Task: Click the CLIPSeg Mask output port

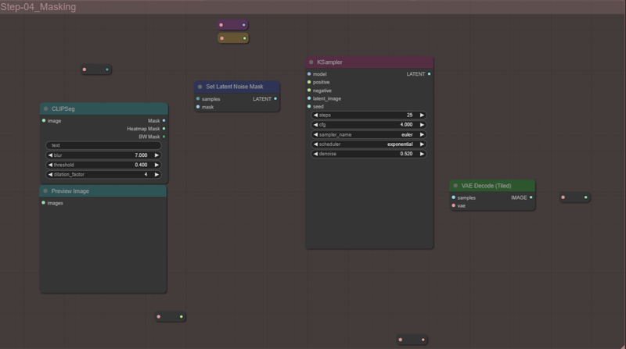Action: [x=164, y=120]
